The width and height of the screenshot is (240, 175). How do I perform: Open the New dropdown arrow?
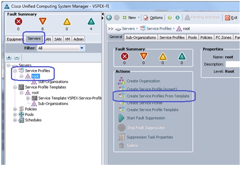[x=139, y=17]
